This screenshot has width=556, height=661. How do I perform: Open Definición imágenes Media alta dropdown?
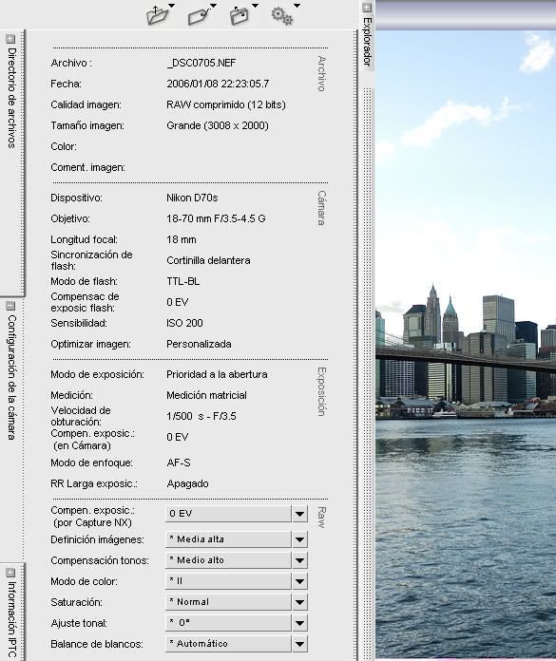pos(237,539)
